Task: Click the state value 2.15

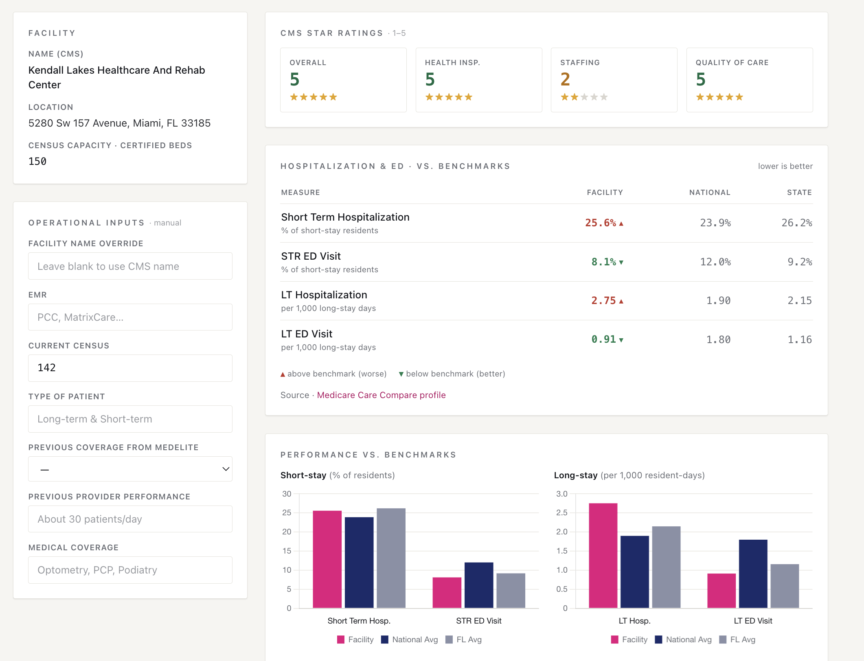Action: point(800,301)
